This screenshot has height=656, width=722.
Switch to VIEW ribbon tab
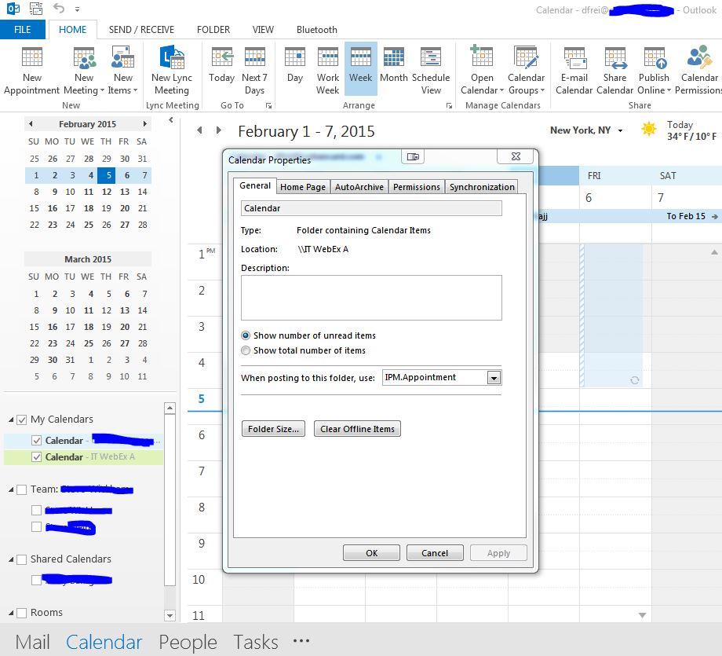click(x=263, y=30)
